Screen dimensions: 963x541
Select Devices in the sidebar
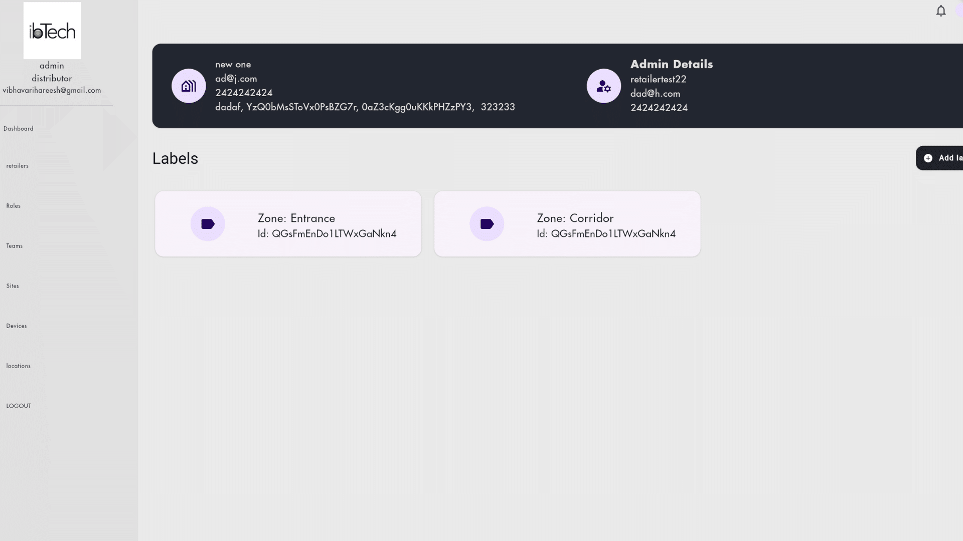point(17,326)
